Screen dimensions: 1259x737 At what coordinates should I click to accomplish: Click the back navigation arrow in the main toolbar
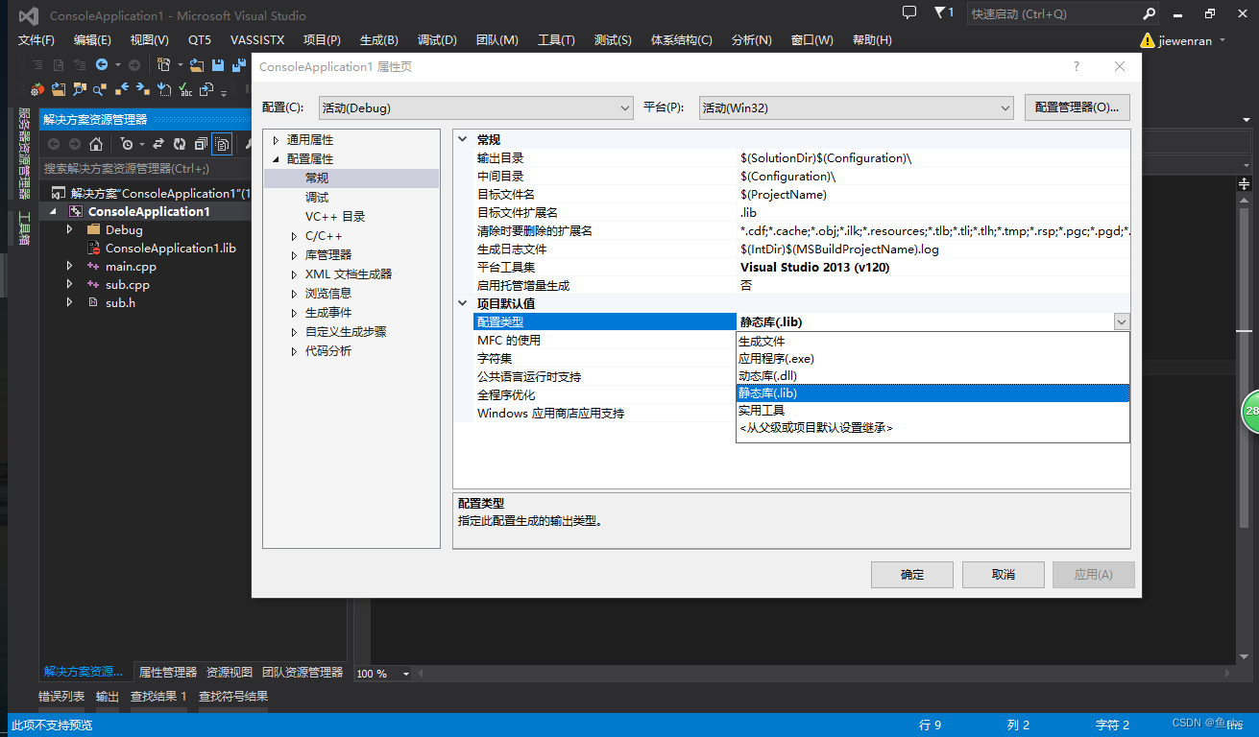[x=101, y=65]
